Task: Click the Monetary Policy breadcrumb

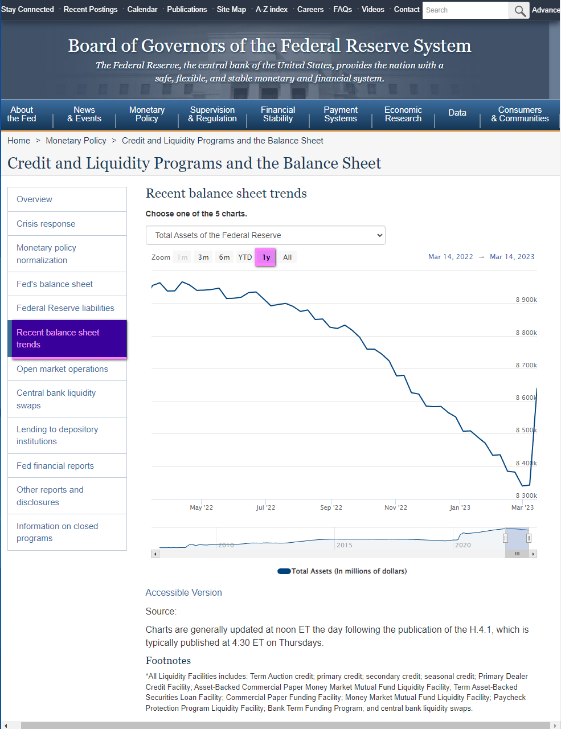Action: click(x=76, y=141)
